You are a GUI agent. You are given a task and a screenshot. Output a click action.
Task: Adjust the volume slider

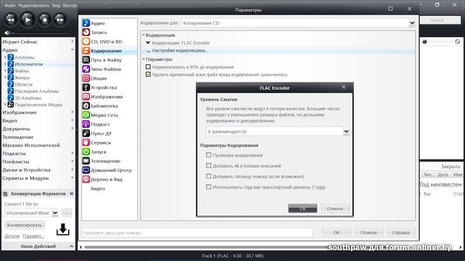[x=40, y=33]
